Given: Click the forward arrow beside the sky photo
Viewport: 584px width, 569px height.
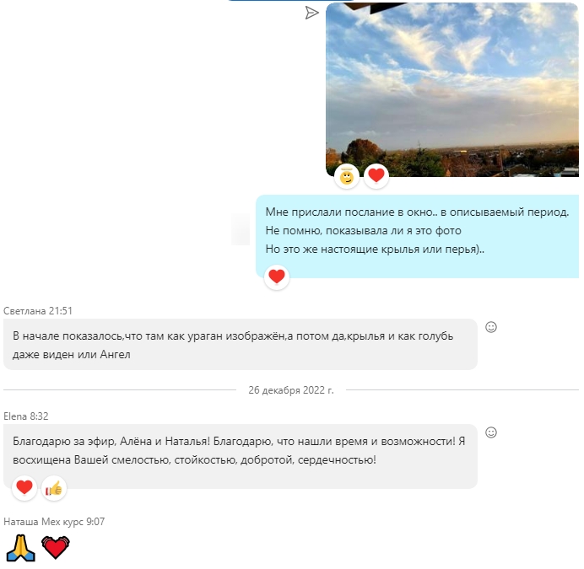Looking at the screenshot, I should (x=311, y=13).
